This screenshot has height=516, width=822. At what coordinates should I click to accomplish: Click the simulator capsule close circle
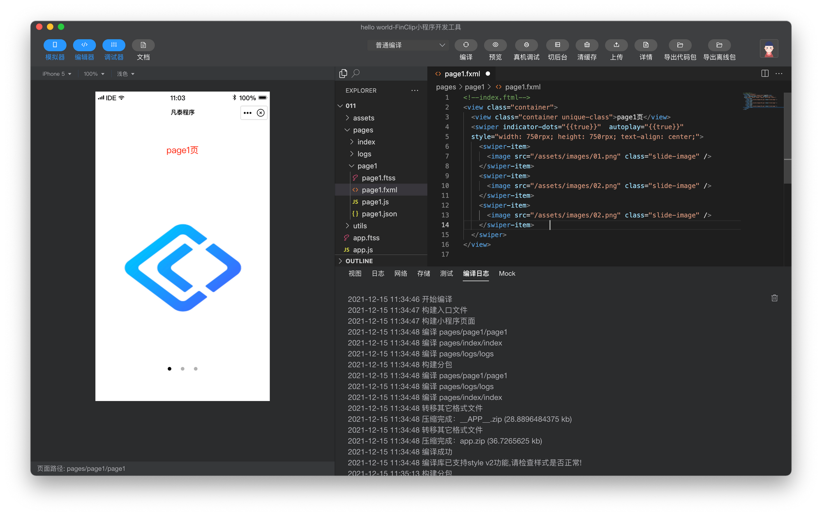click(261, 113)
